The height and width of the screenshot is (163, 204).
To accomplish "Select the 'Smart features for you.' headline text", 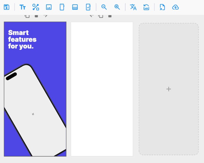I will point(22,39).
